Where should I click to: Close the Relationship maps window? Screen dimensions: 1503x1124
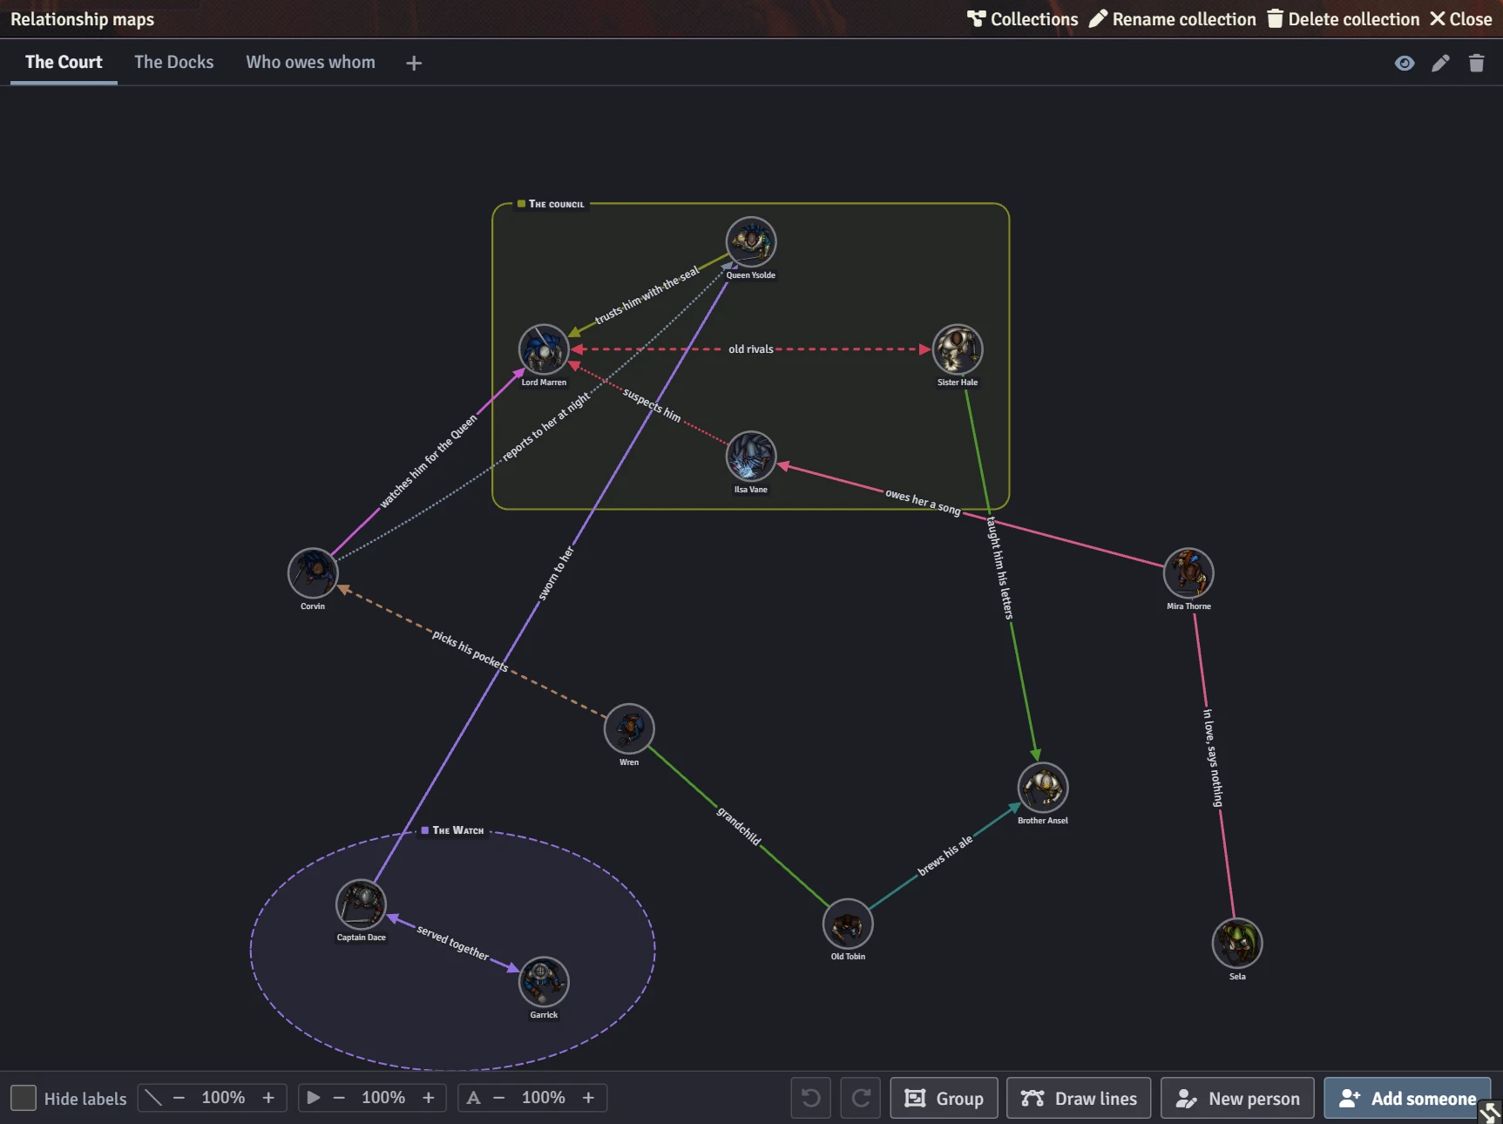[1461, 19]
